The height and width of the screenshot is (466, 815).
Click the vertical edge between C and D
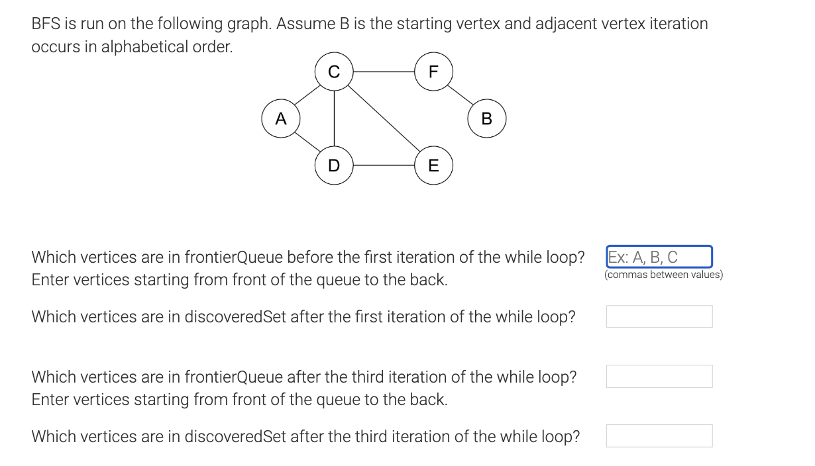[x=334, y=119]
